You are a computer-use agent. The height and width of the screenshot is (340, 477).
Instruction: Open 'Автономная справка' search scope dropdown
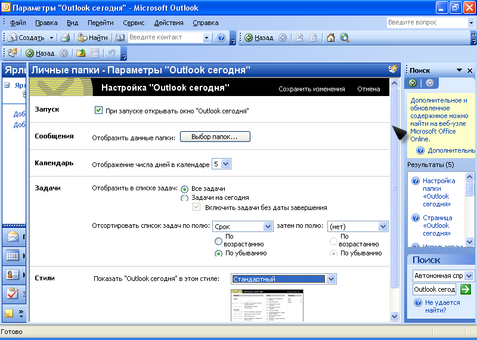(469, 276)
